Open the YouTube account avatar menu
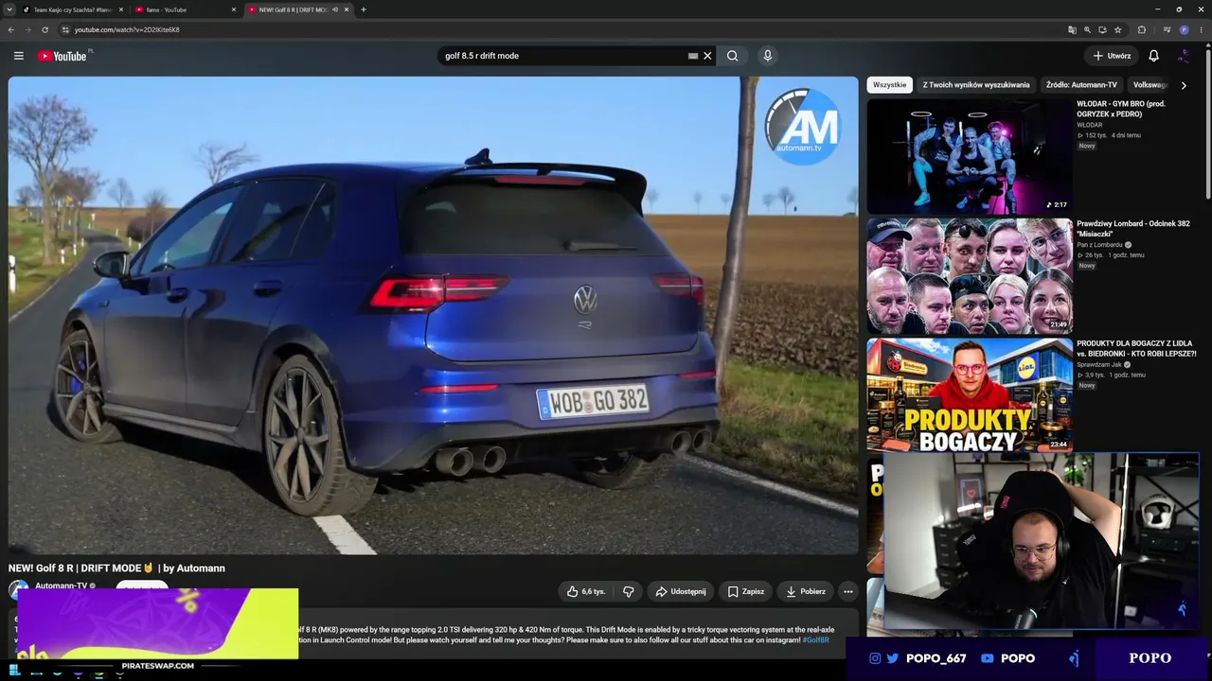Screen dimensions: 1212x681 pyautogui.click(x=1184, y=56)
